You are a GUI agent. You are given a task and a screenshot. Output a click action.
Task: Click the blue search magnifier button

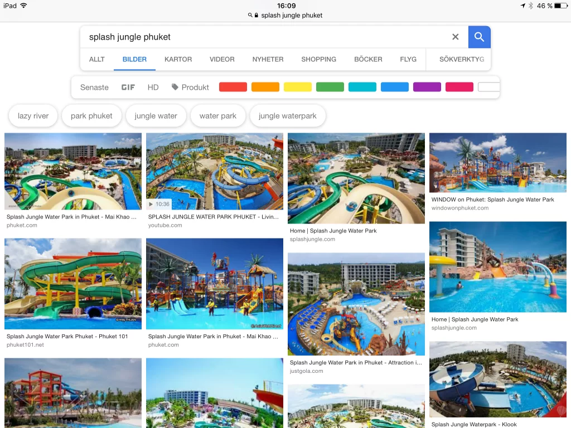pyautogui.click(x=479, y=37)
